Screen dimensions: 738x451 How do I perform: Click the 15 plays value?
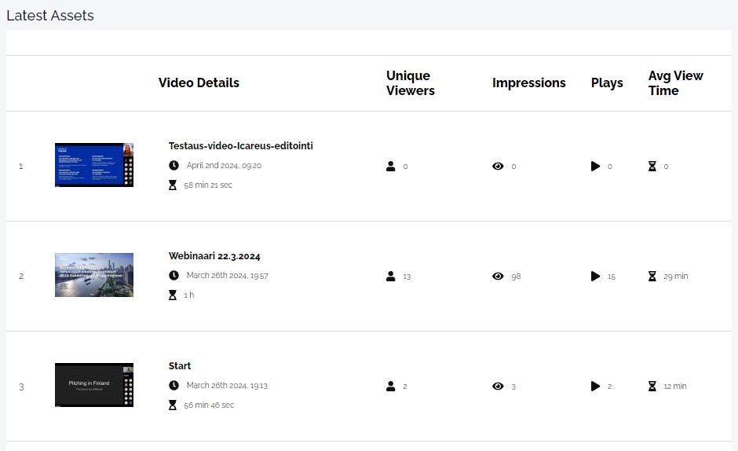(612, 277)
